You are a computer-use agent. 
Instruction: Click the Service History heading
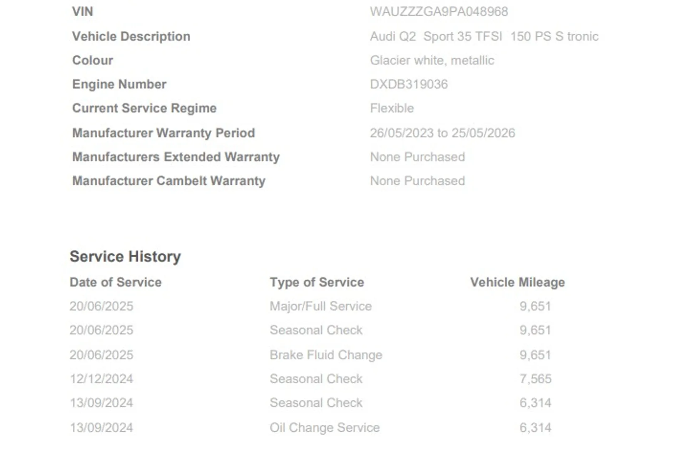125,256
